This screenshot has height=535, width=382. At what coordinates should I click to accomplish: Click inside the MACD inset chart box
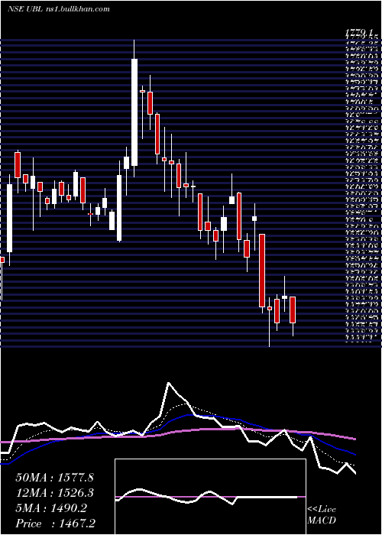point(210,497)
